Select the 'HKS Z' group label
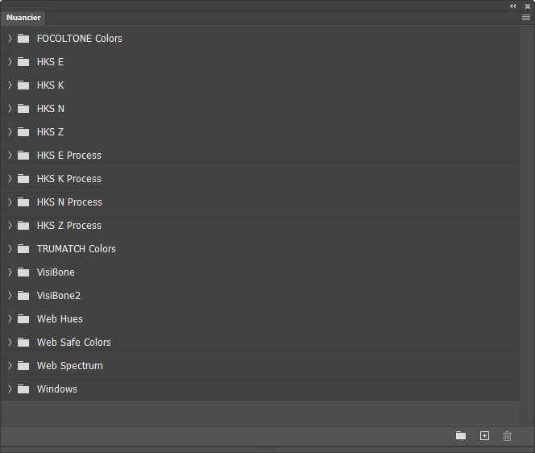 [x=50, y=132]
